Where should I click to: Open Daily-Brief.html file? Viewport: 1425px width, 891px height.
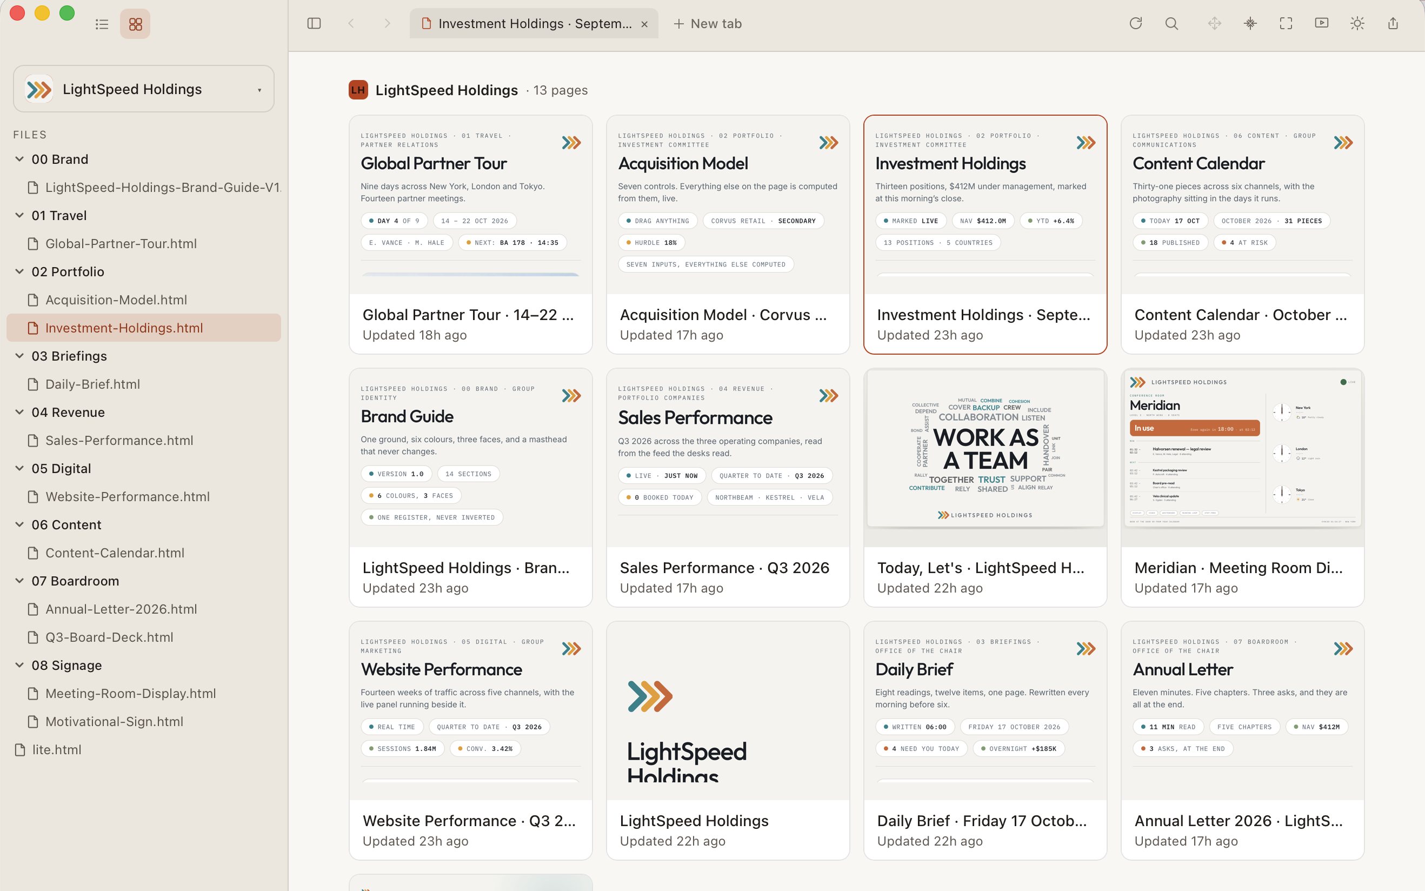coord(144,384)
